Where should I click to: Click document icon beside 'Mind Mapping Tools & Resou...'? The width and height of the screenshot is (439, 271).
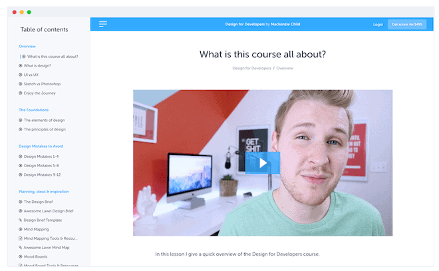click(x=21, y=238)
